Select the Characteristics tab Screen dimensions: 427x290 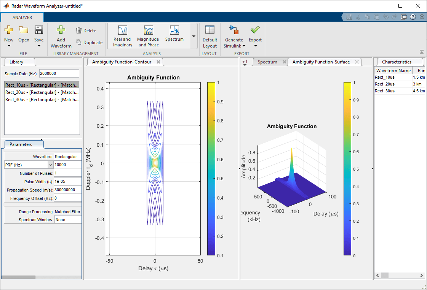397,62
